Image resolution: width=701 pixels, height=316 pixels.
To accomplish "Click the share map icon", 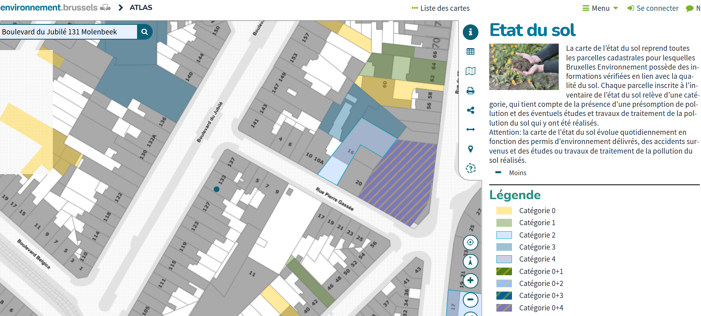I will [x=470, y=110].
